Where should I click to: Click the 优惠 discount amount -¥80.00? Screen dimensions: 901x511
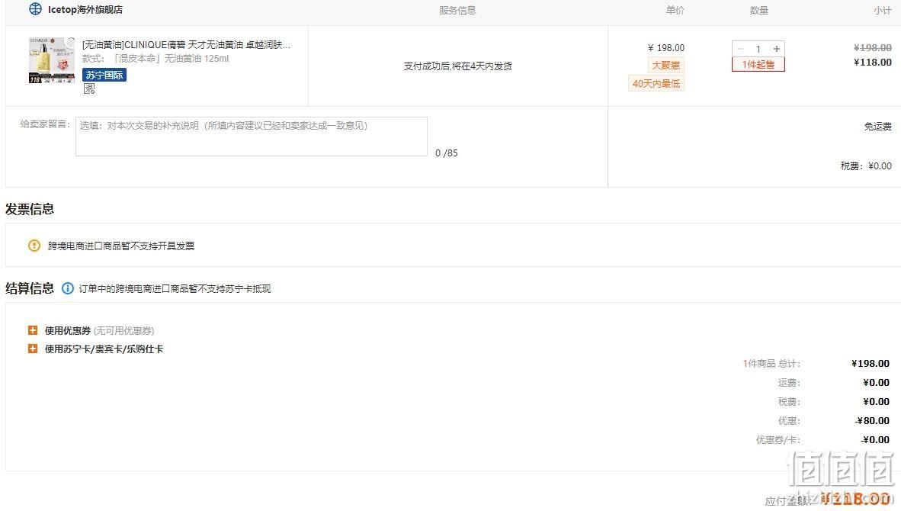(x=872, y=421)
